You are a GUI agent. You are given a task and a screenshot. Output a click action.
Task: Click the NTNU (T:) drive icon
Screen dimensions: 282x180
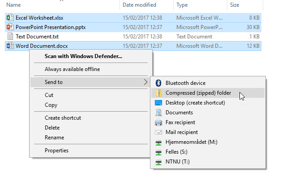coord(158,162)
